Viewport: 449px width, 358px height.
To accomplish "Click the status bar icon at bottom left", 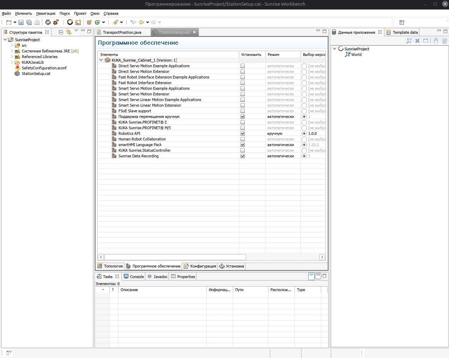I will (9, 353).
